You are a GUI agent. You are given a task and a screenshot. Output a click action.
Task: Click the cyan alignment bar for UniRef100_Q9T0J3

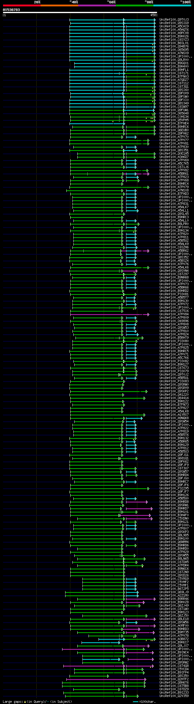(x=112, y=19)
